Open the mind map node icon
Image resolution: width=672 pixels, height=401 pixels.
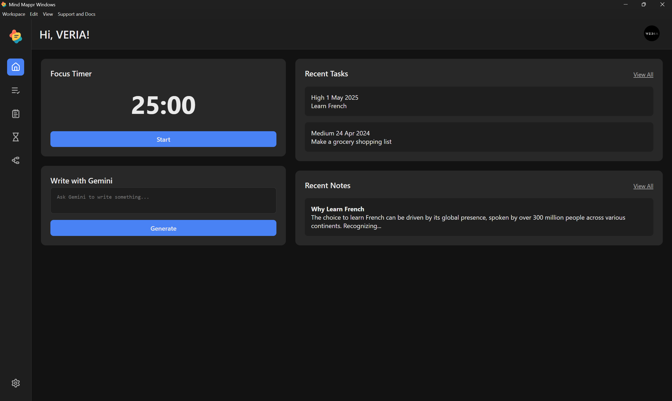pyautogui.click(x=15, y=160)
